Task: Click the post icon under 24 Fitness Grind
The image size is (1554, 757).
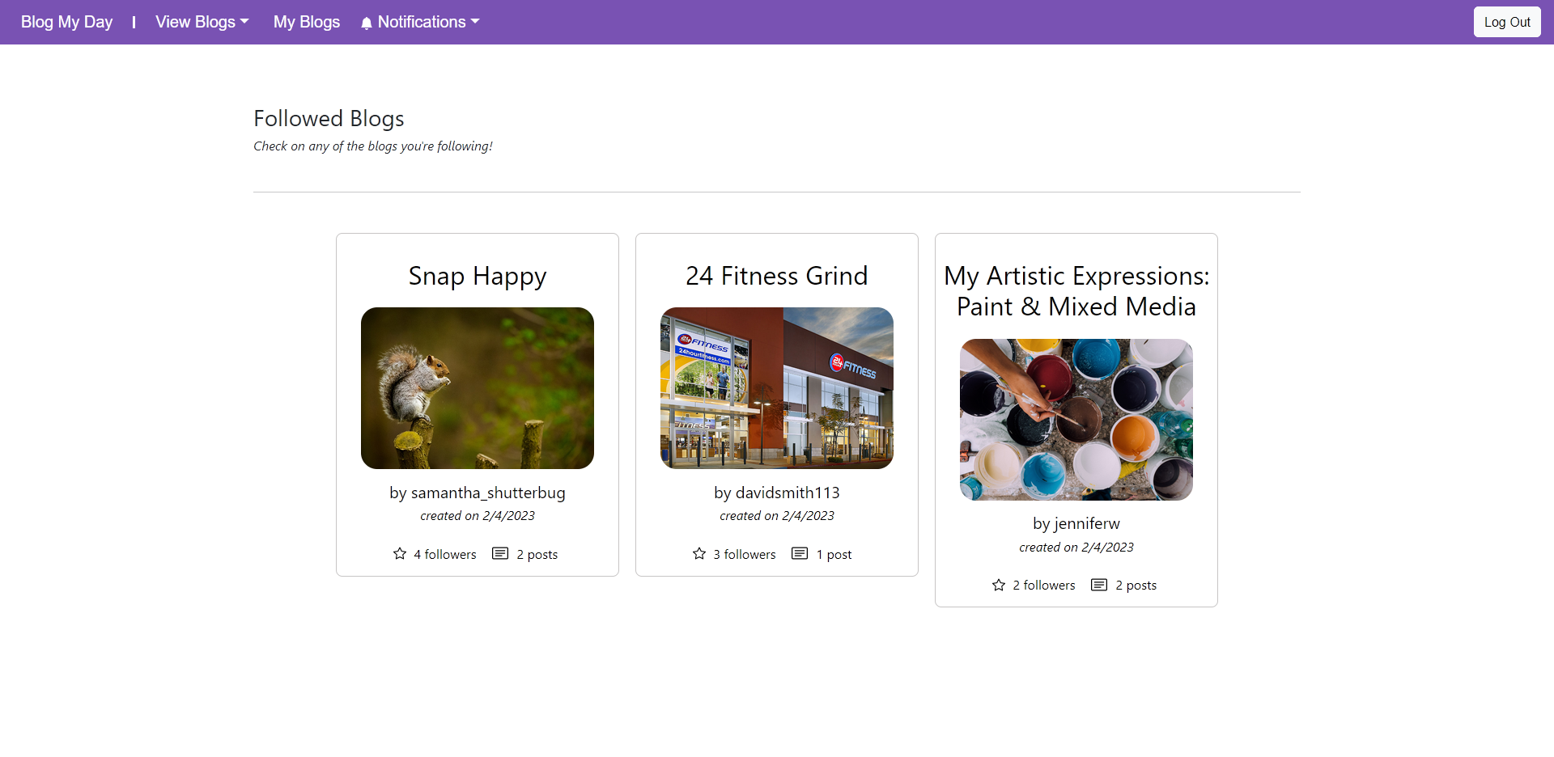Action: 799,553
